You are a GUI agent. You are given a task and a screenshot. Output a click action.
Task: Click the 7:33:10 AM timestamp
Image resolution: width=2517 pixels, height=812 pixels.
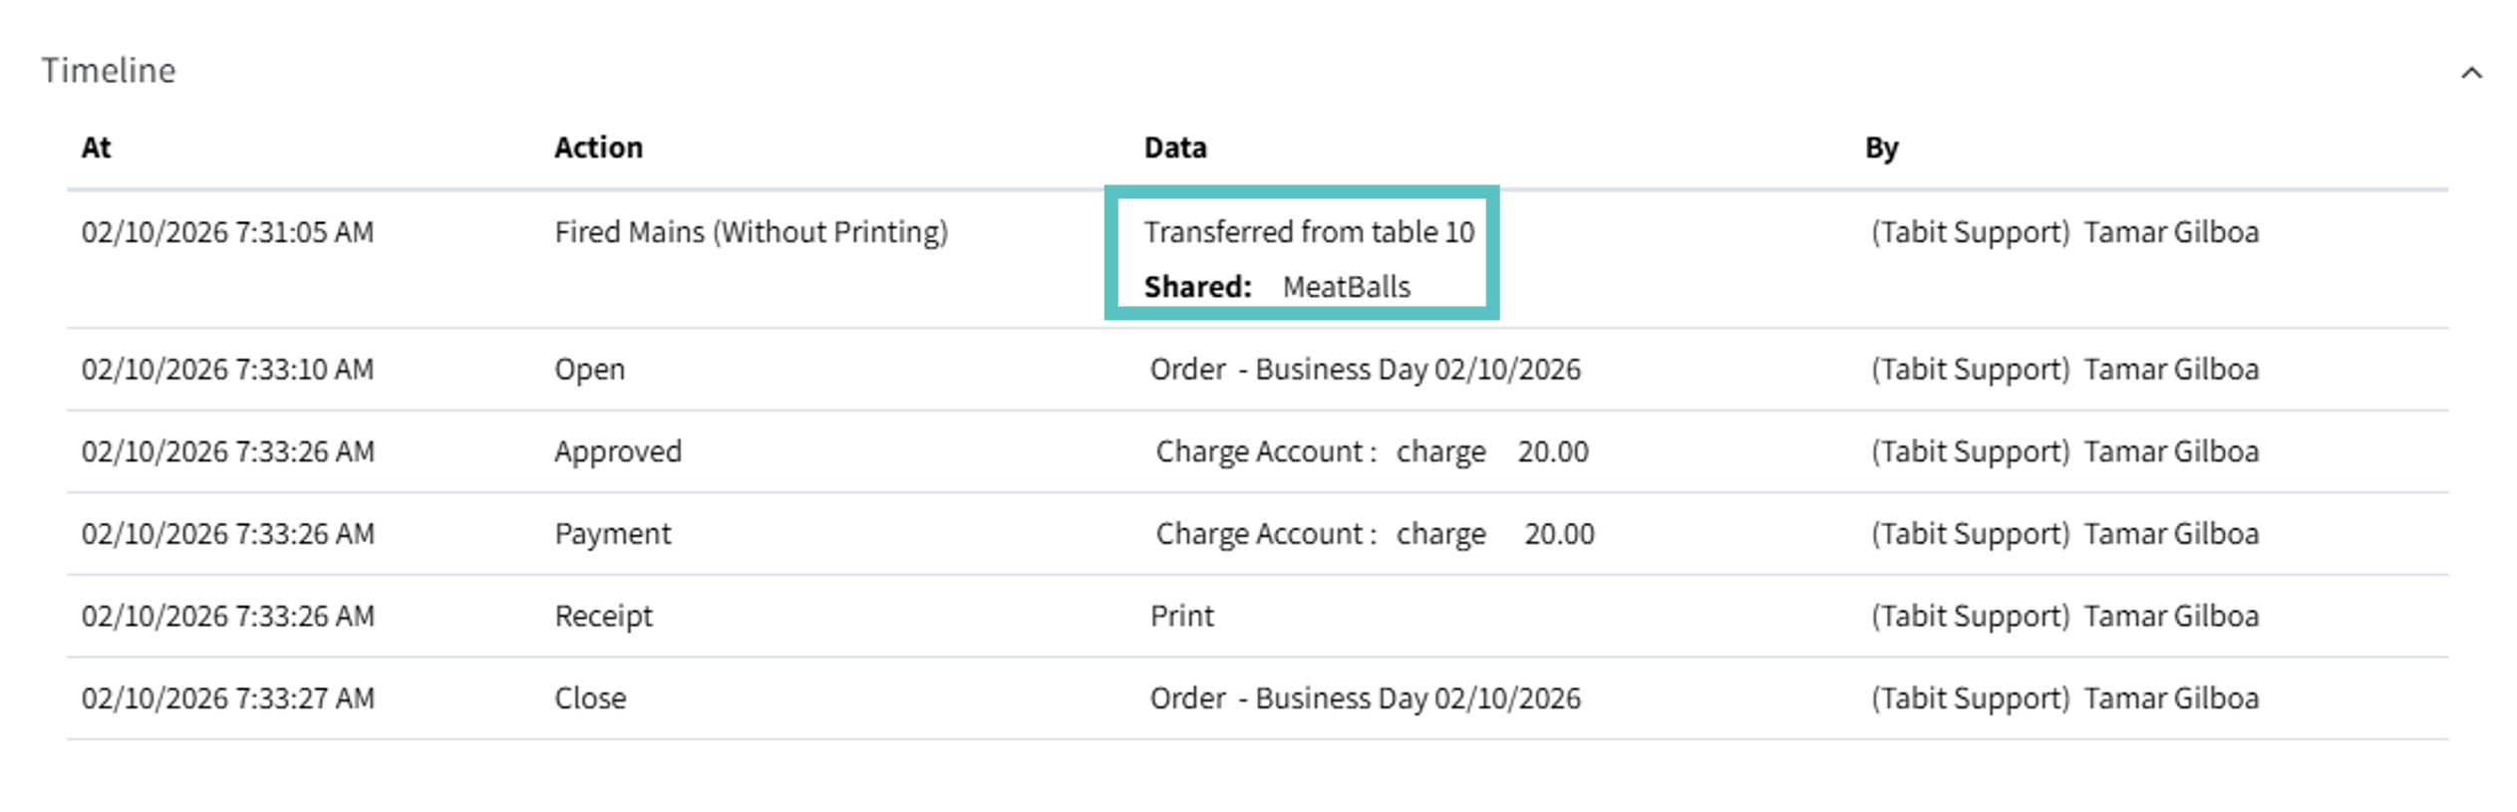pyautogui.click(x=227, y=370)
